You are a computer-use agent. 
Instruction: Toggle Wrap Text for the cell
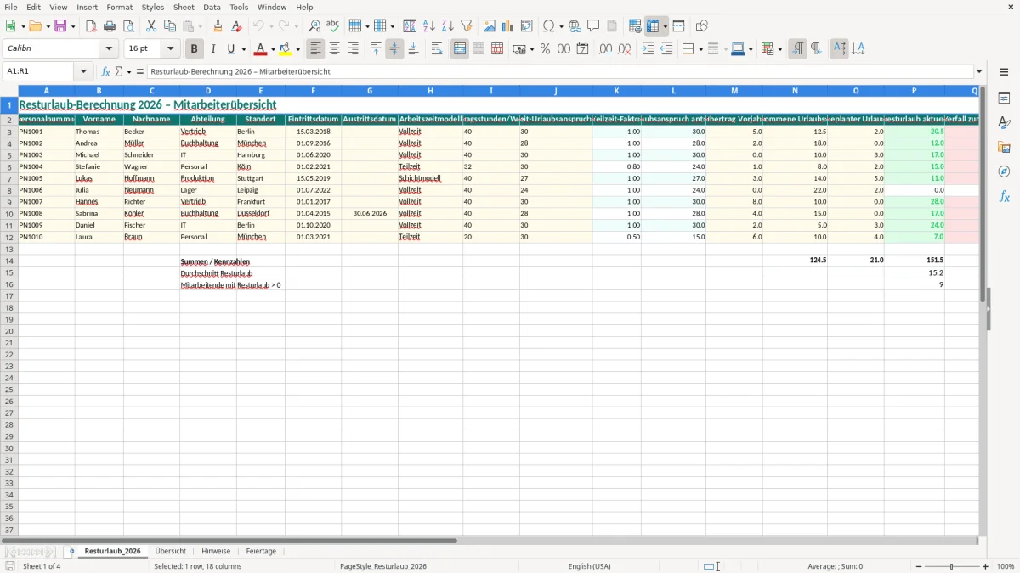click(436, 49)
